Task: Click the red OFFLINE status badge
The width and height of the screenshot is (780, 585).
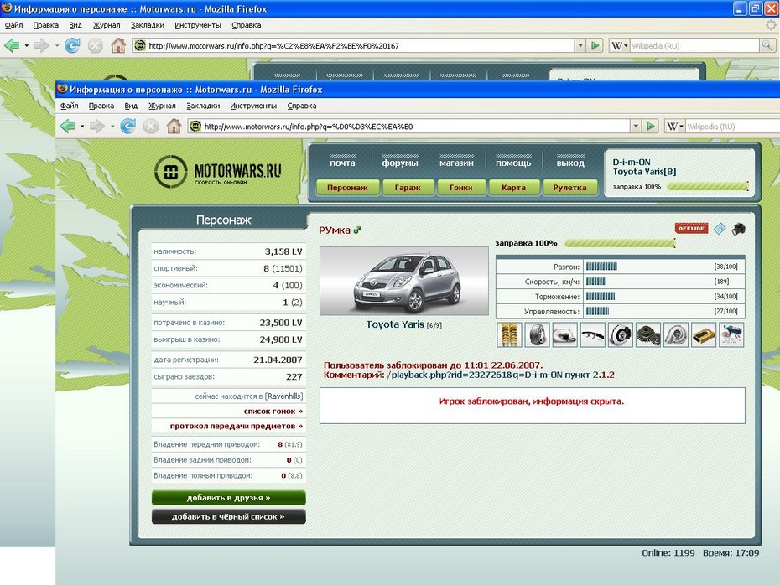Action: click(x=691, y=228)
